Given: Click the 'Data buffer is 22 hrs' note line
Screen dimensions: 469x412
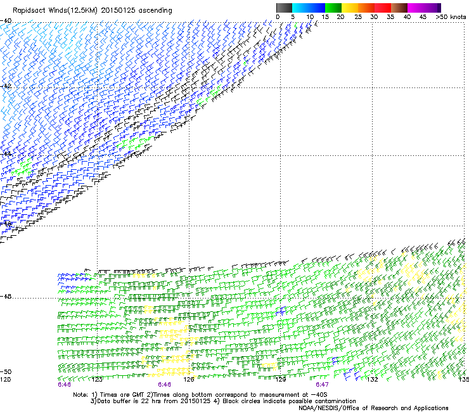Looking at the screenshot, I should [x=223, y=401].
